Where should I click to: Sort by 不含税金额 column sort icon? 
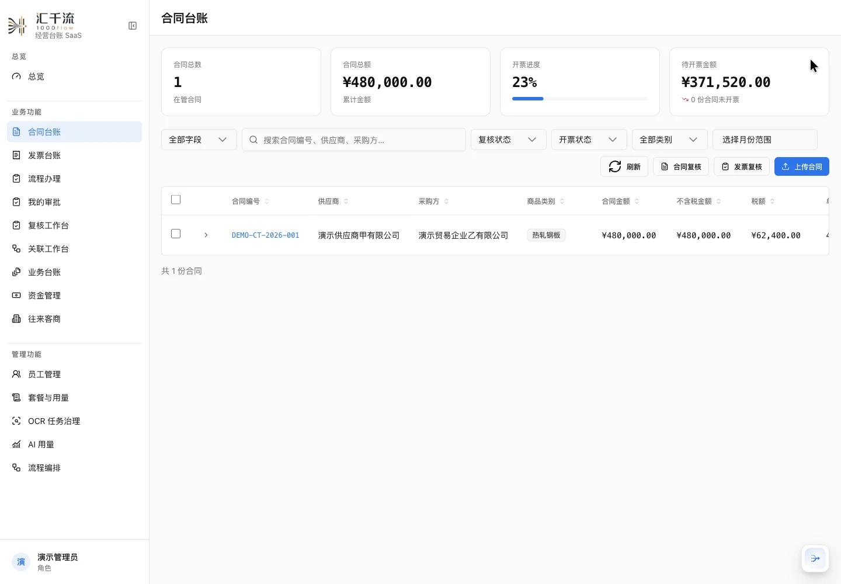click(x=718, y=201)
